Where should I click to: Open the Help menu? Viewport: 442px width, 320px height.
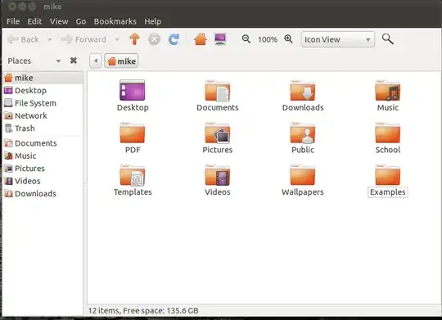(x=153, y=21)
